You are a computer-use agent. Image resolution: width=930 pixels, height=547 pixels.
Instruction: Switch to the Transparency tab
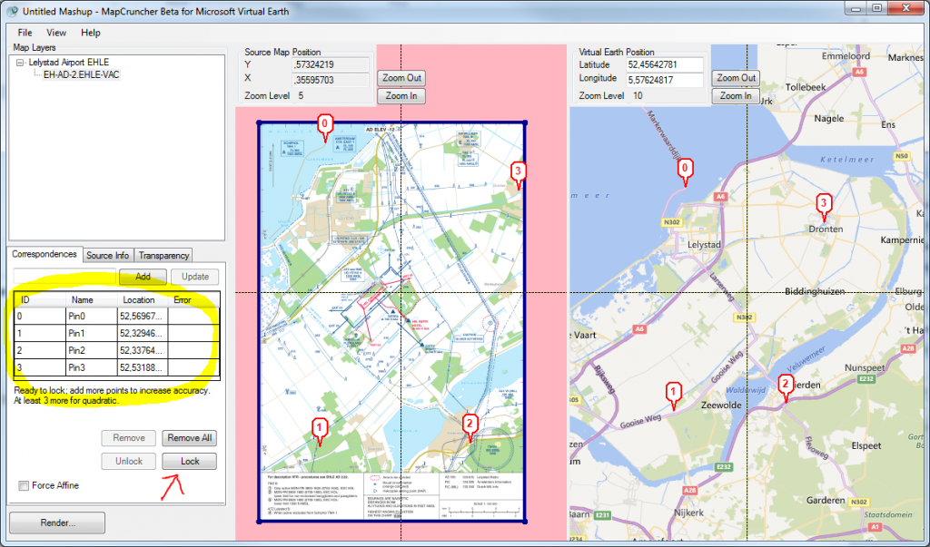pos(163,255)
